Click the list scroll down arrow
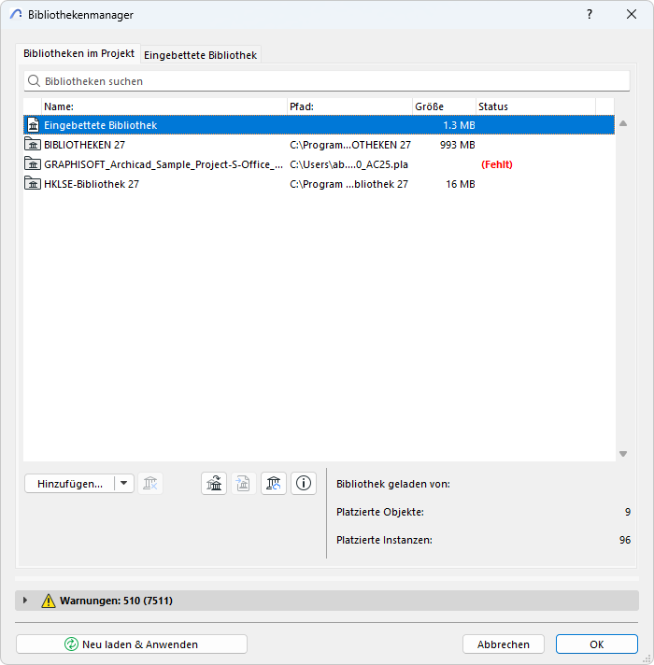Screen dimensions: 654x665 pyautogui.click(x=623, y=454)
